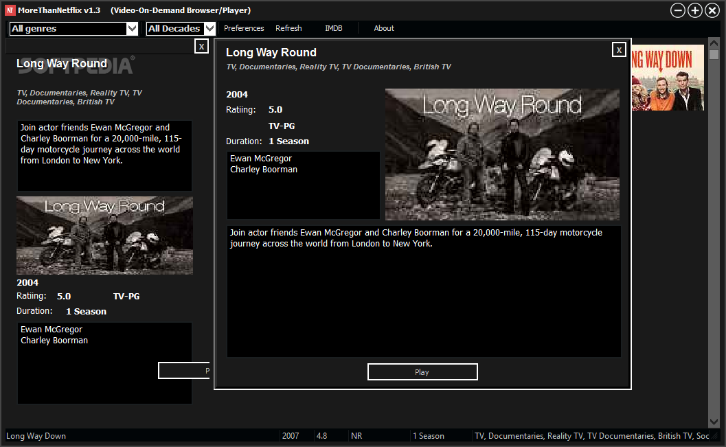Click the vertical scrollbar thumb
The height and width of the screenshot is (447, 726).
click(714, 55)
